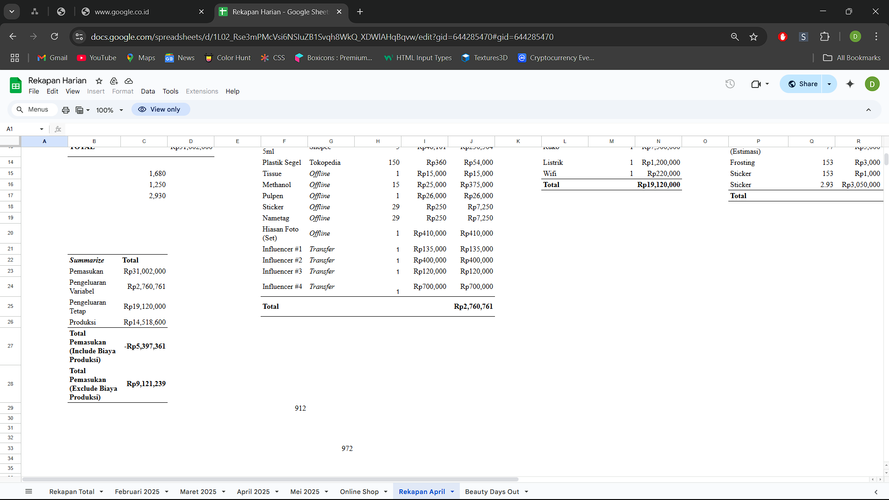Image resolution: width=889 pixels, height=500 pixels.
Task: Open the all sheets list icon
Action: [x=29, y=492]
